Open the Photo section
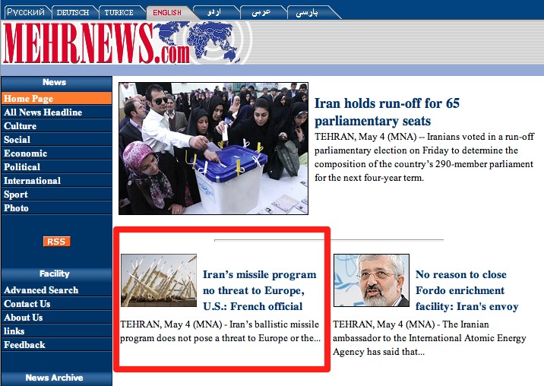This screenshot has height=386, width=544. [56, 208]
